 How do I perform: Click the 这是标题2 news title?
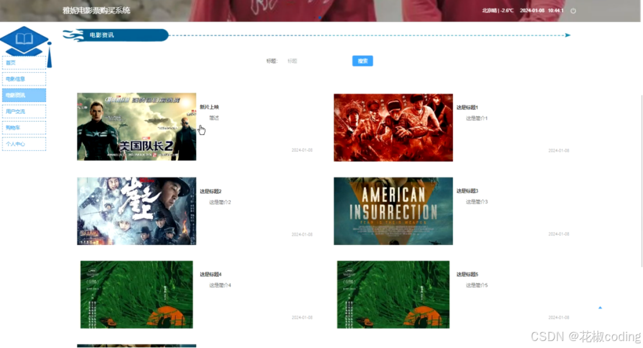(x=211, y=191)
